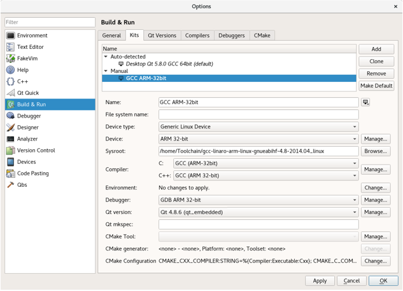Click the Filter search field
The width and height of the screenshot is (403, 291).
click(x=50, y=22)
